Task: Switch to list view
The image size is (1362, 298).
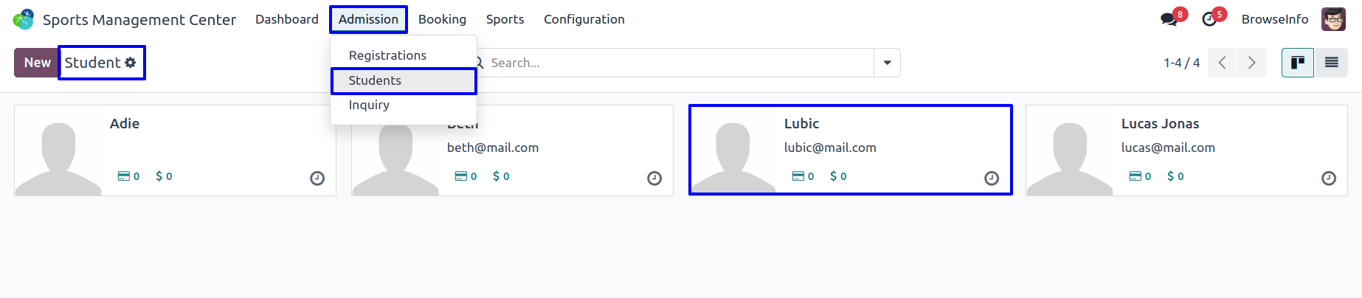Action: [1331, 63]
